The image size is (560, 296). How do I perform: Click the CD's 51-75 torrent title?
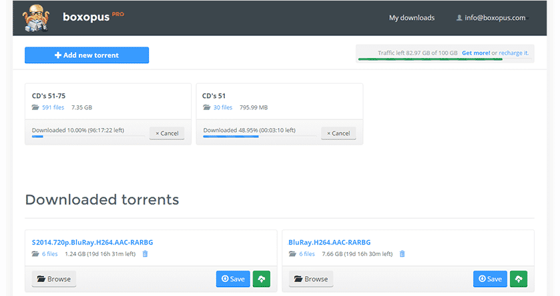[x=49, y=96]
